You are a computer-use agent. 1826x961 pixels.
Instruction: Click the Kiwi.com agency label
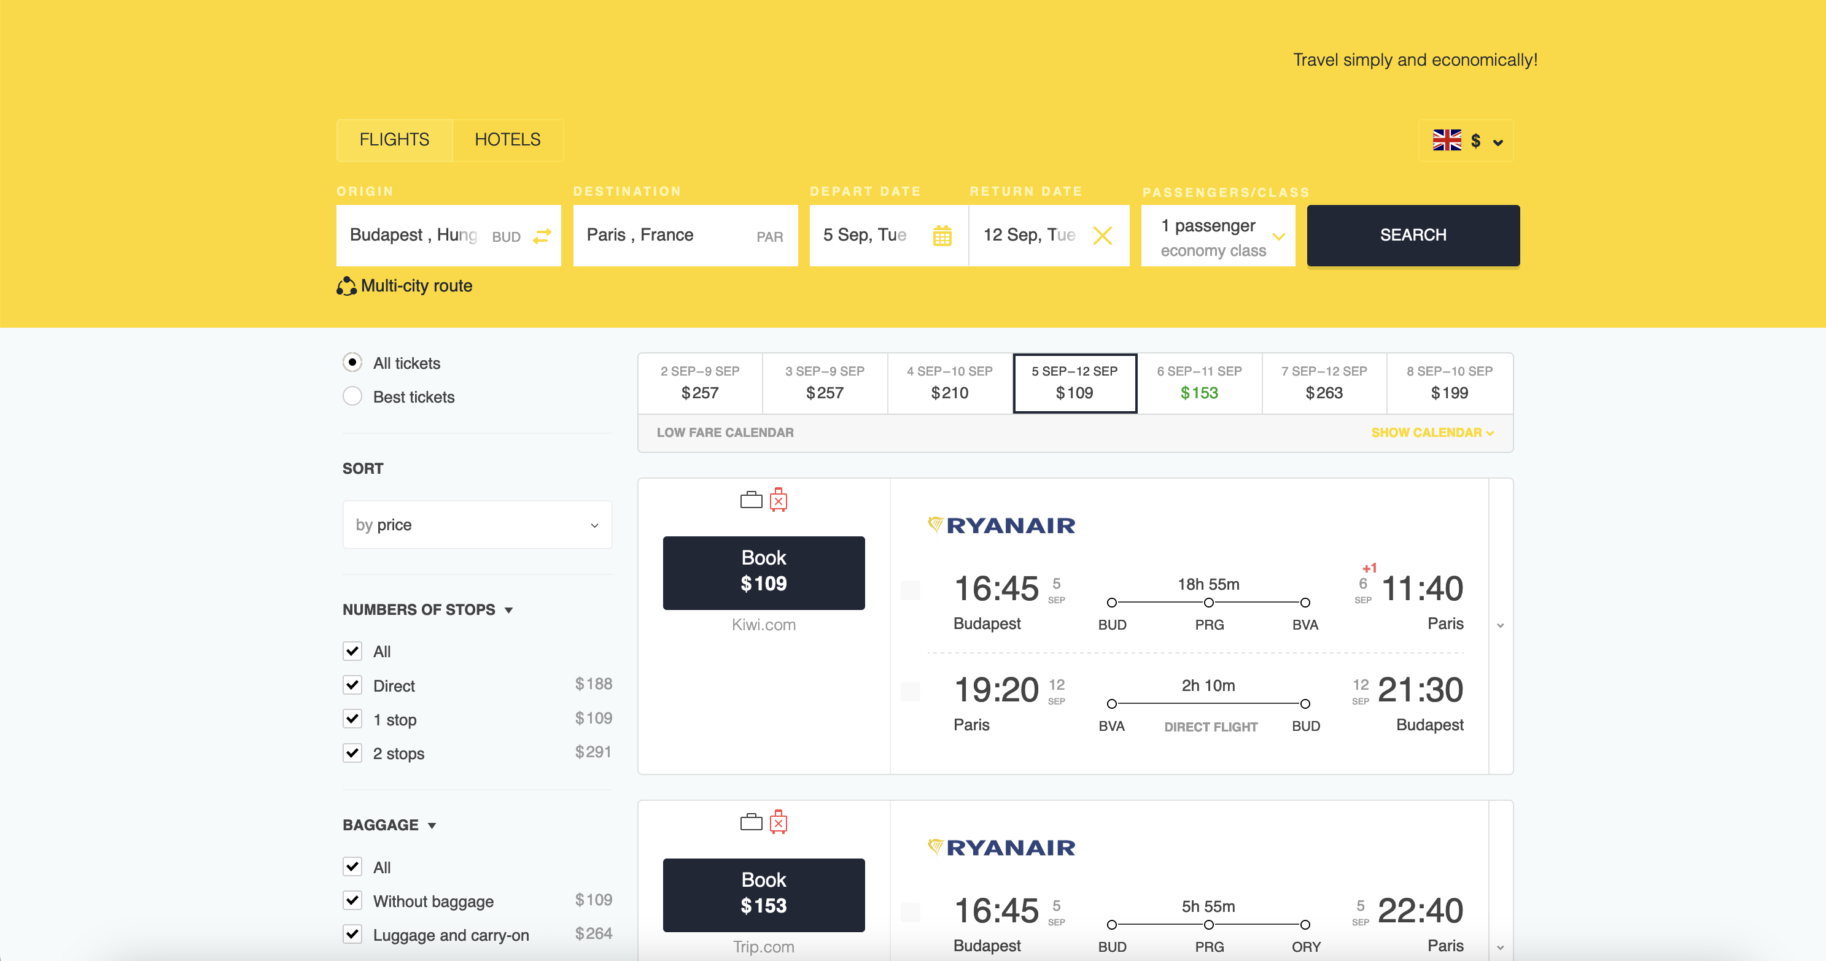coord(763,624)
